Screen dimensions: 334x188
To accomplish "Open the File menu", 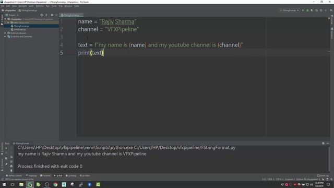I will click(3, 6).
